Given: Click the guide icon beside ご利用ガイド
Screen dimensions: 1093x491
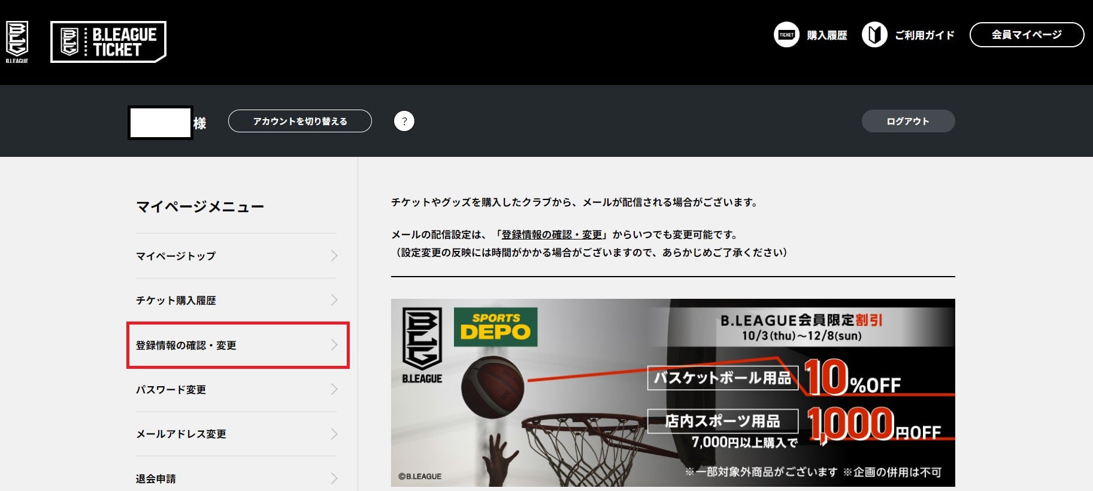Looking at the screenshot, I should pos(874,35).
